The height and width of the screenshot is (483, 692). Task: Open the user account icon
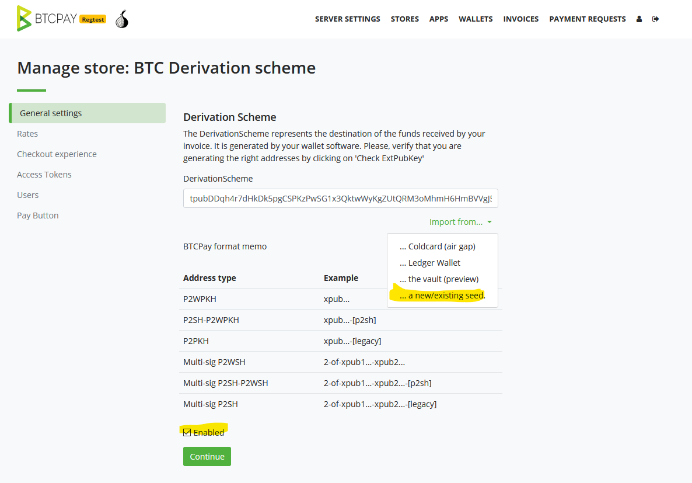click(639, 19)
